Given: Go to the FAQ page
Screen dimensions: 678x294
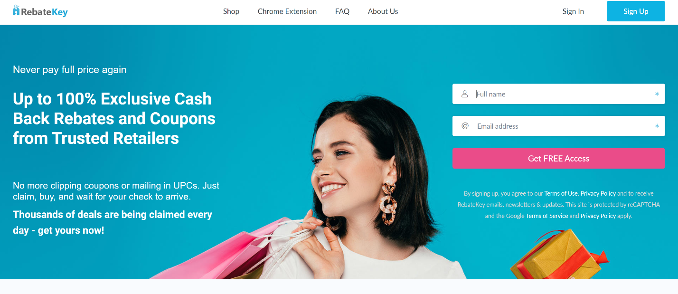Looking at the screenshot, I should pyautogui.click(x=342, y=11).
